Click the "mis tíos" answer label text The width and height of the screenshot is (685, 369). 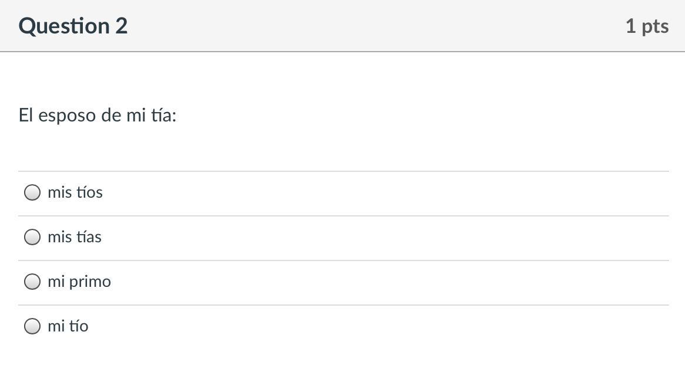click(75, 192)
